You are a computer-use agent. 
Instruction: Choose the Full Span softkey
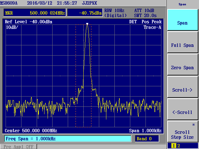pyautogui.click(x=183, y=42)
